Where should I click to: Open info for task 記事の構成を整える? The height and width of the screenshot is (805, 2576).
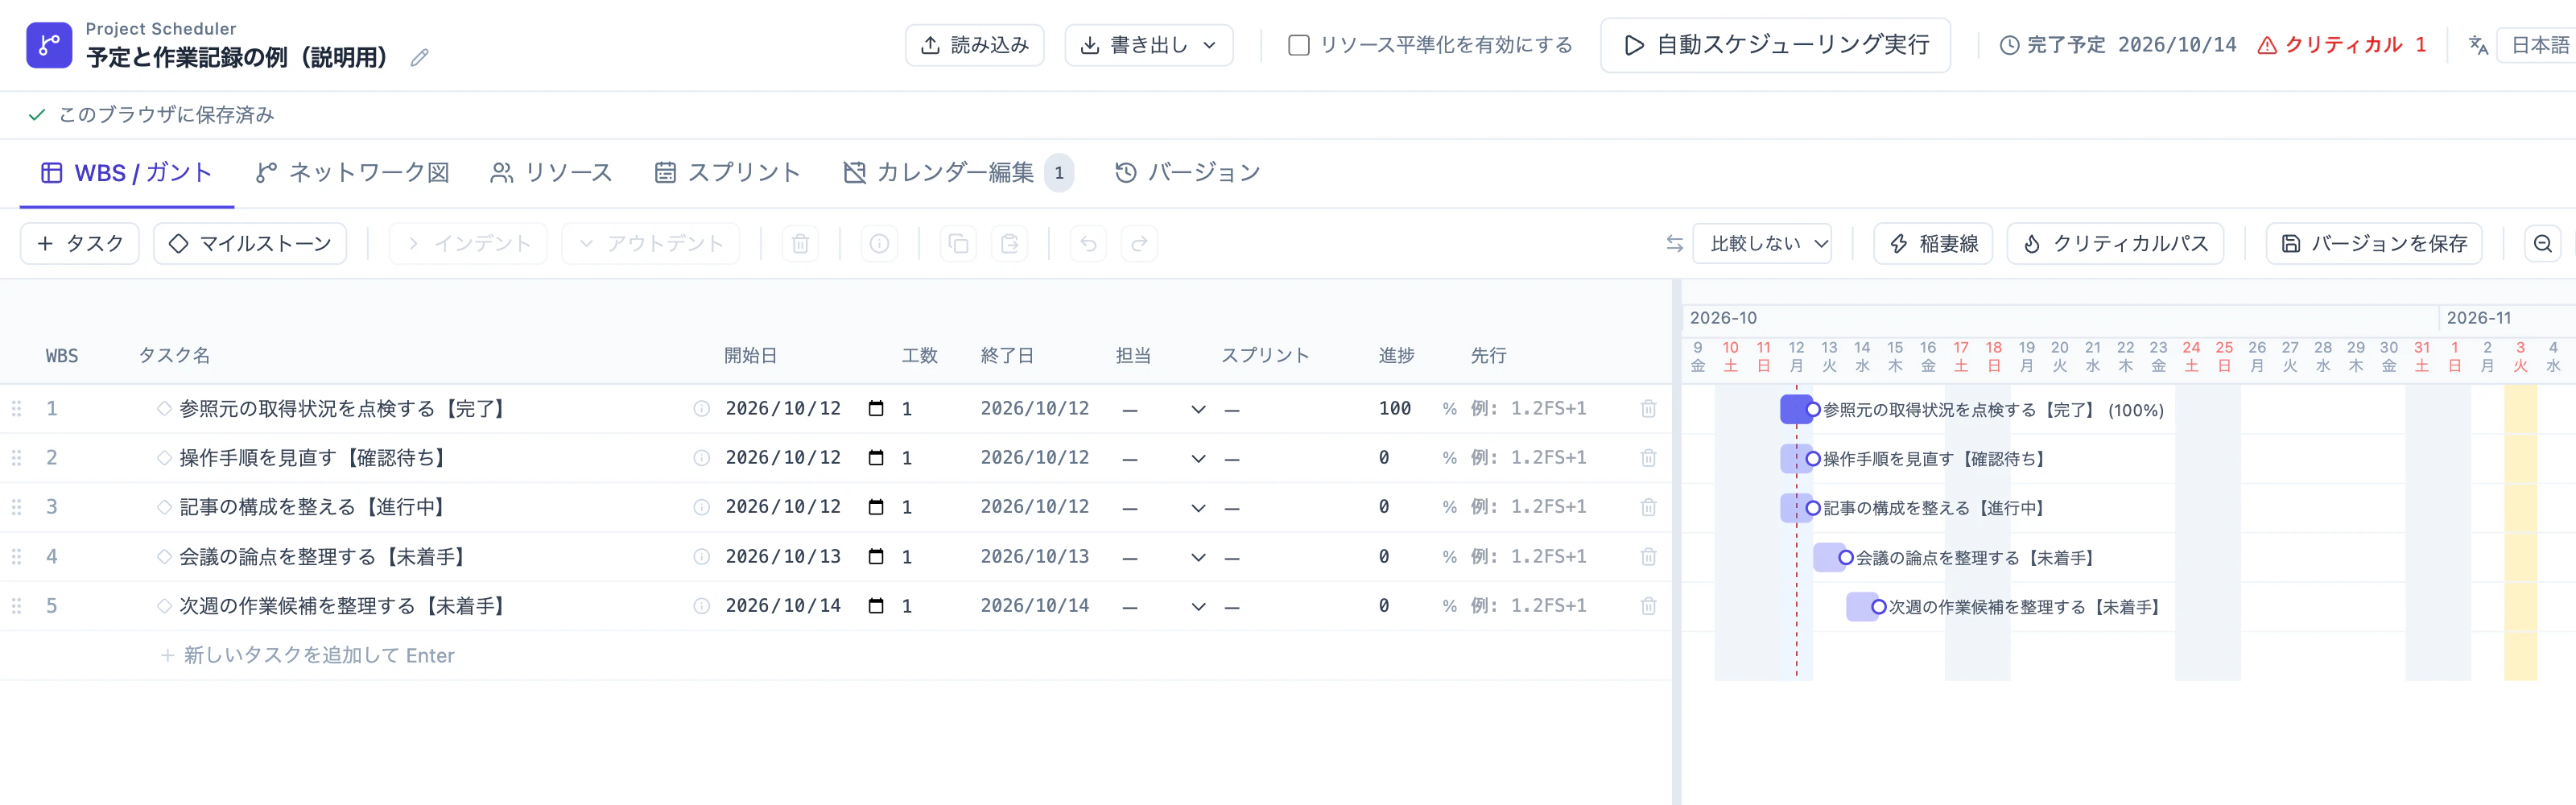701,507
